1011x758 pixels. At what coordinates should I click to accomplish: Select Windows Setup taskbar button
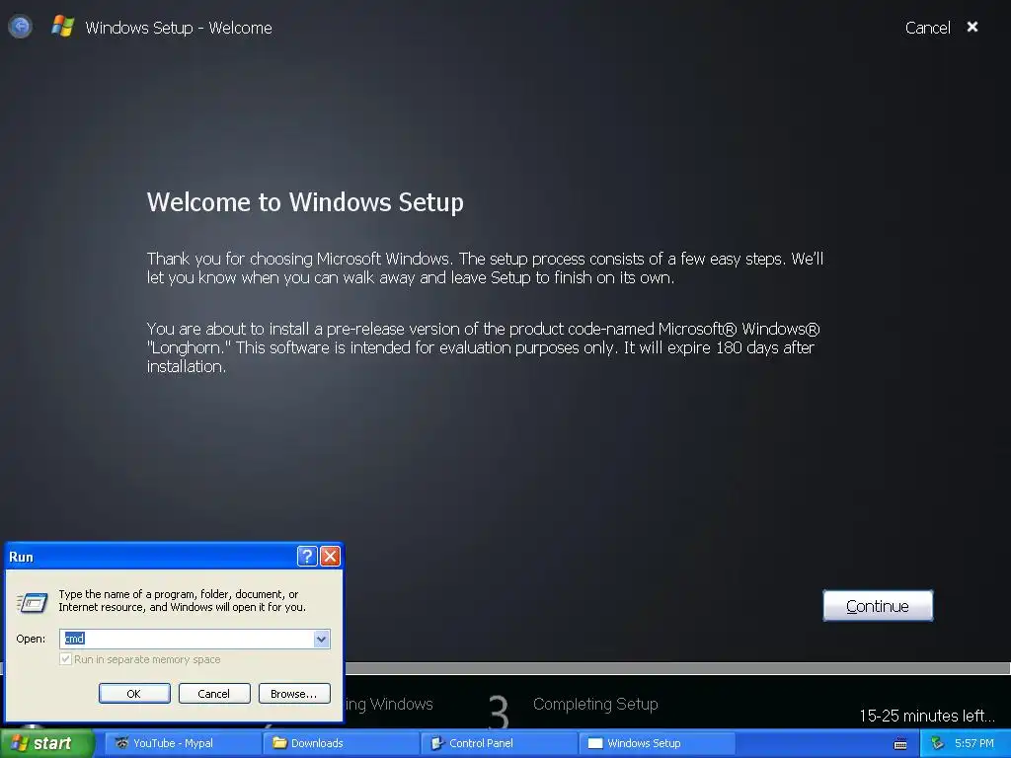[x=657, y=743]
